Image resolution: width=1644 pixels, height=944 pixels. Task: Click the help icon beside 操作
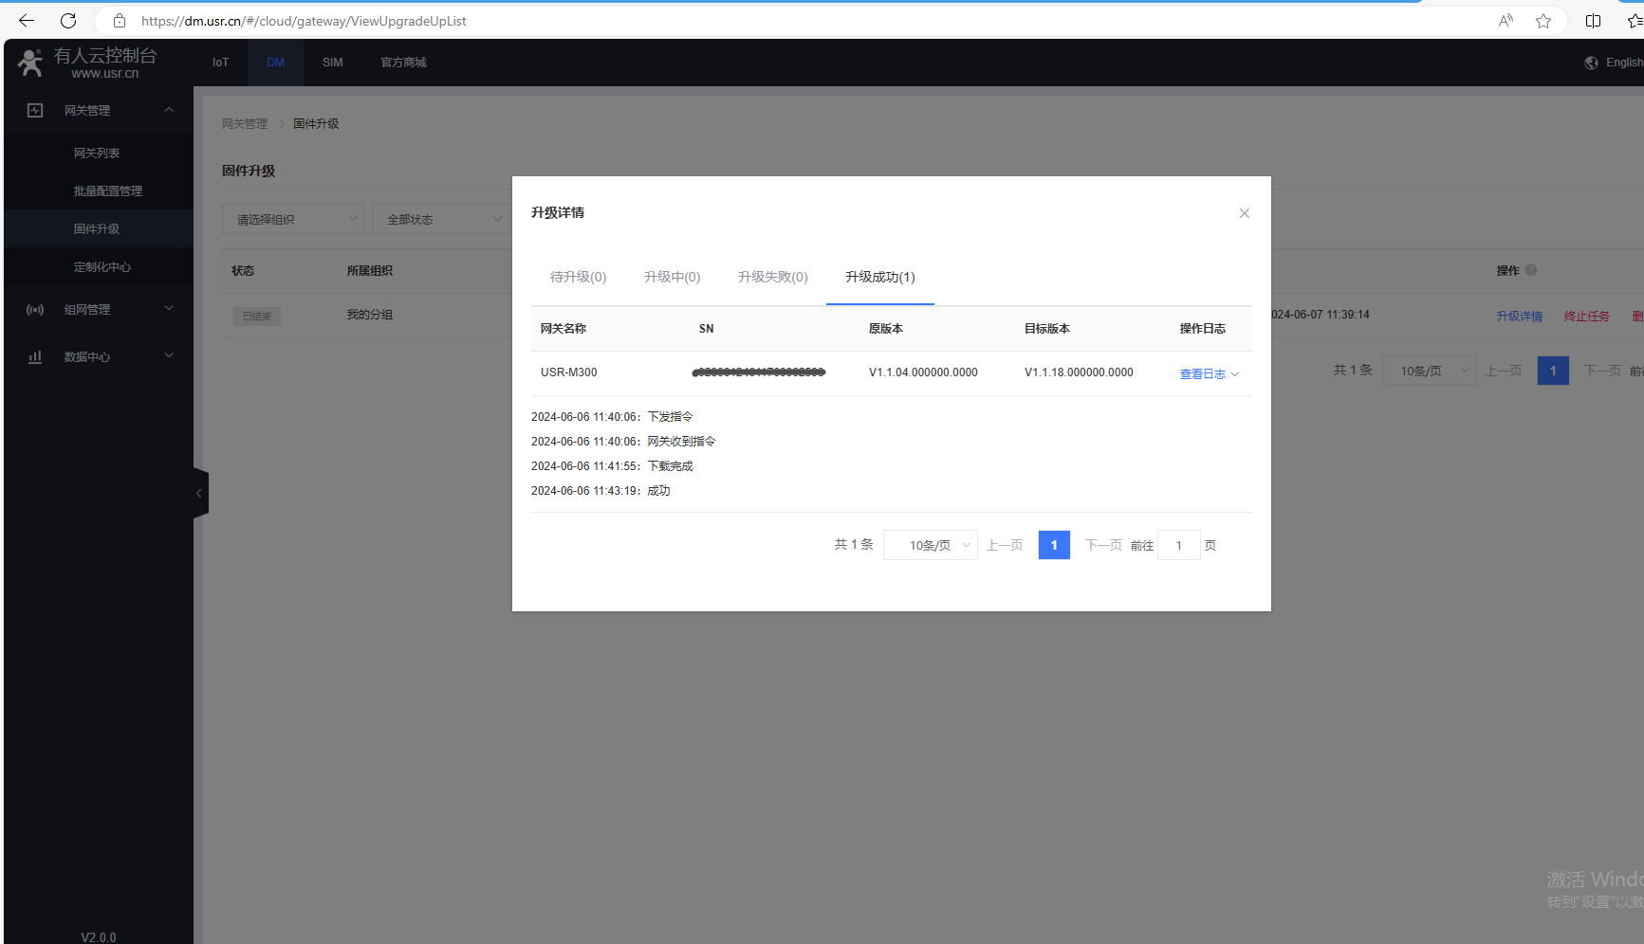tap(1531, 270)
